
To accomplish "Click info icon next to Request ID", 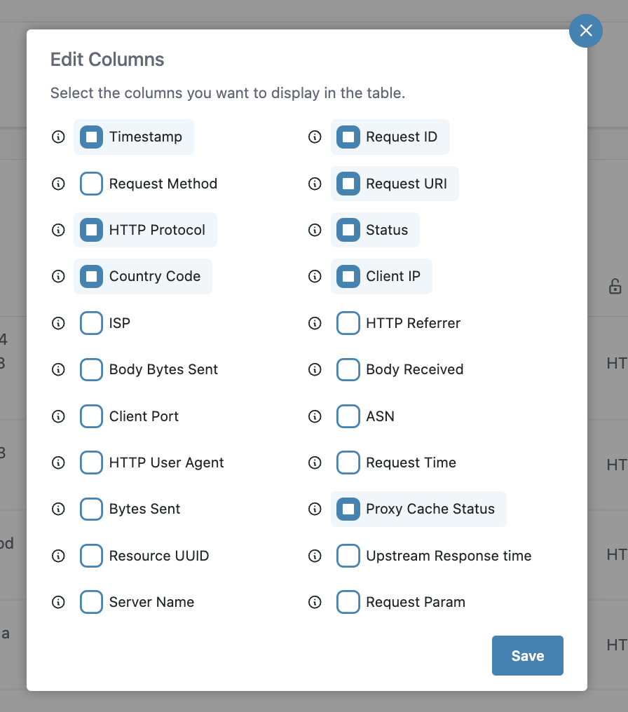I will coord(315,137).
